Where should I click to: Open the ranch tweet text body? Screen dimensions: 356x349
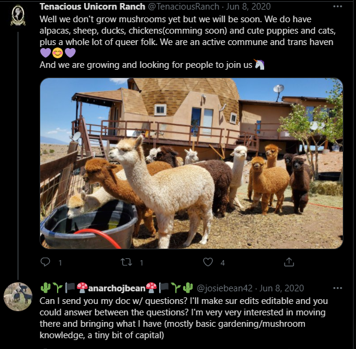coord(187,42)
